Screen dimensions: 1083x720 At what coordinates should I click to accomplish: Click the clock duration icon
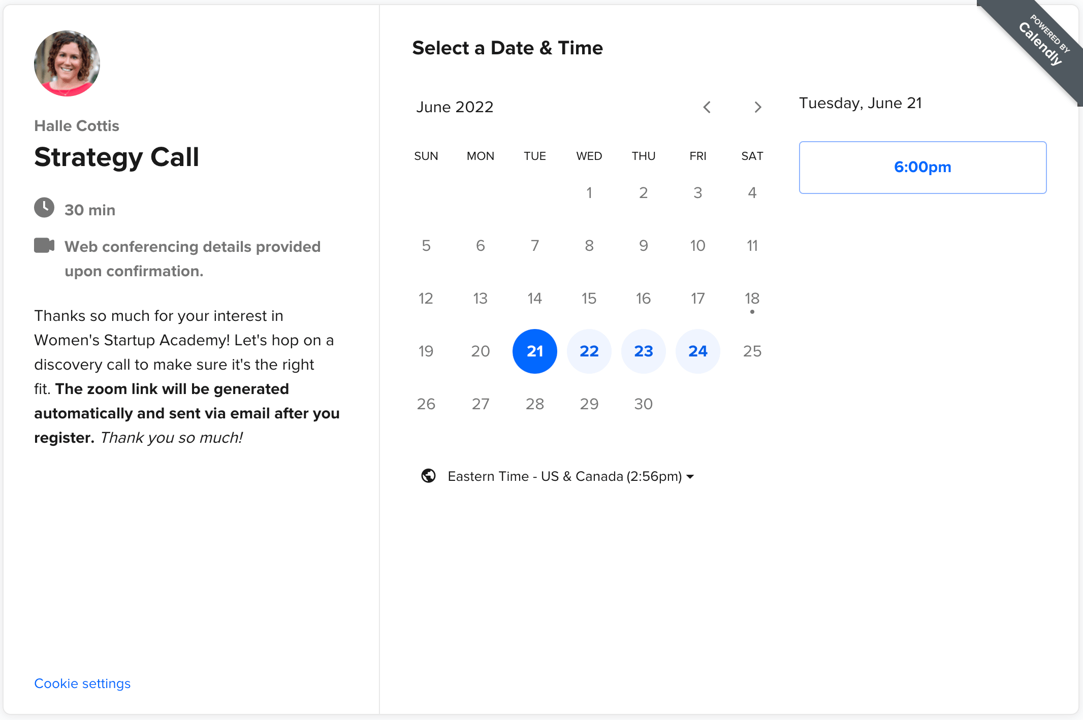[44, 208]
